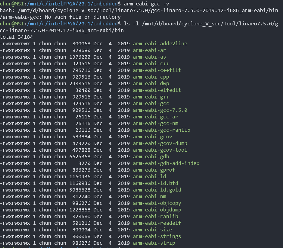
Task: Click the arm-eabi-strings filename
Action: (157, 236)
